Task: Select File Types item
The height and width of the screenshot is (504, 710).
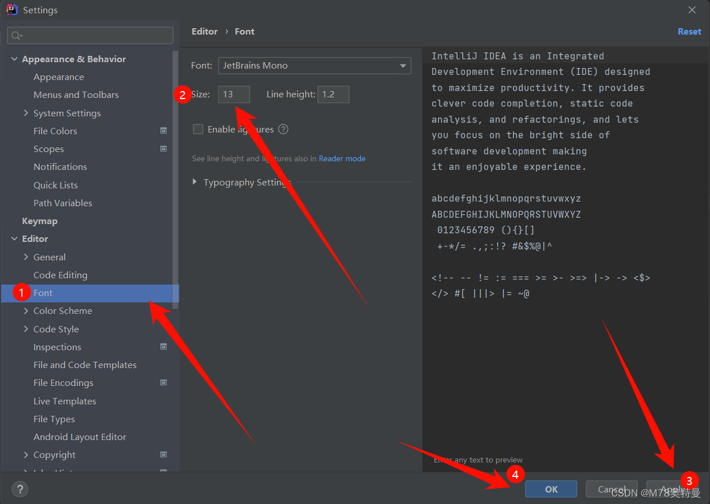Action: click(54, 419)
